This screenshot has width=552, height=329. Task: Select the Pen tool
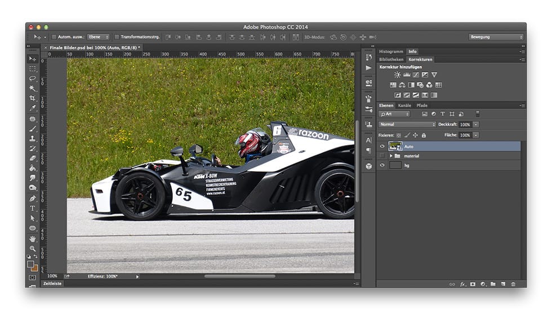point(33,199)
